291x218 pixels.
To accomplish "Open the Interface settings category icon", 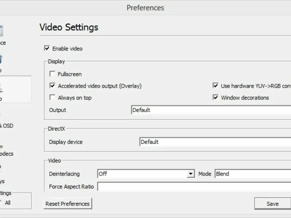I will [x=2, y=33].
